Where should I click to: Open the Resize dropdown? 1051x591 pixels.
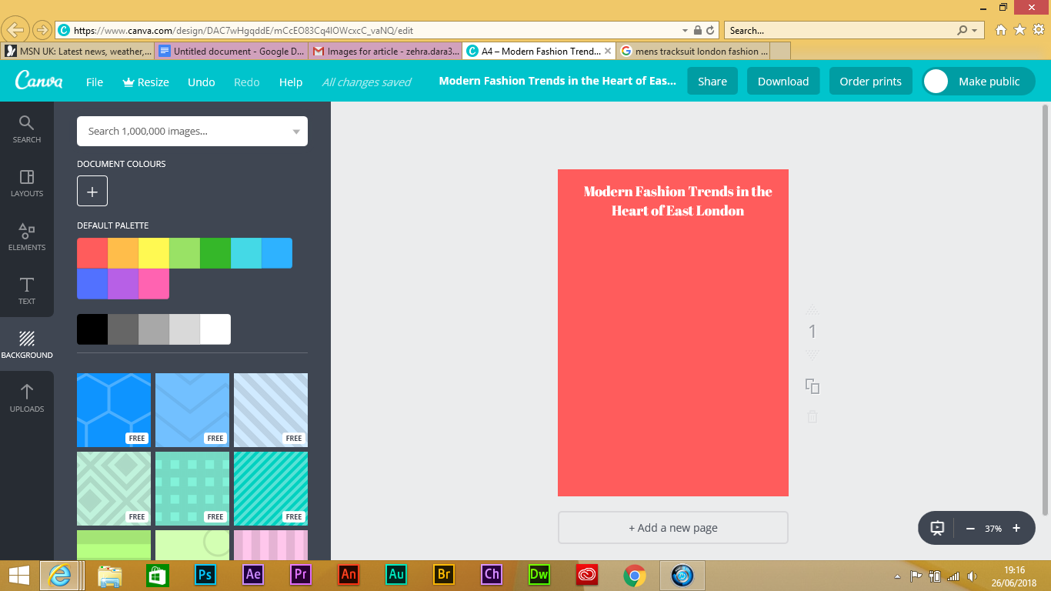[x=145, y=82]
